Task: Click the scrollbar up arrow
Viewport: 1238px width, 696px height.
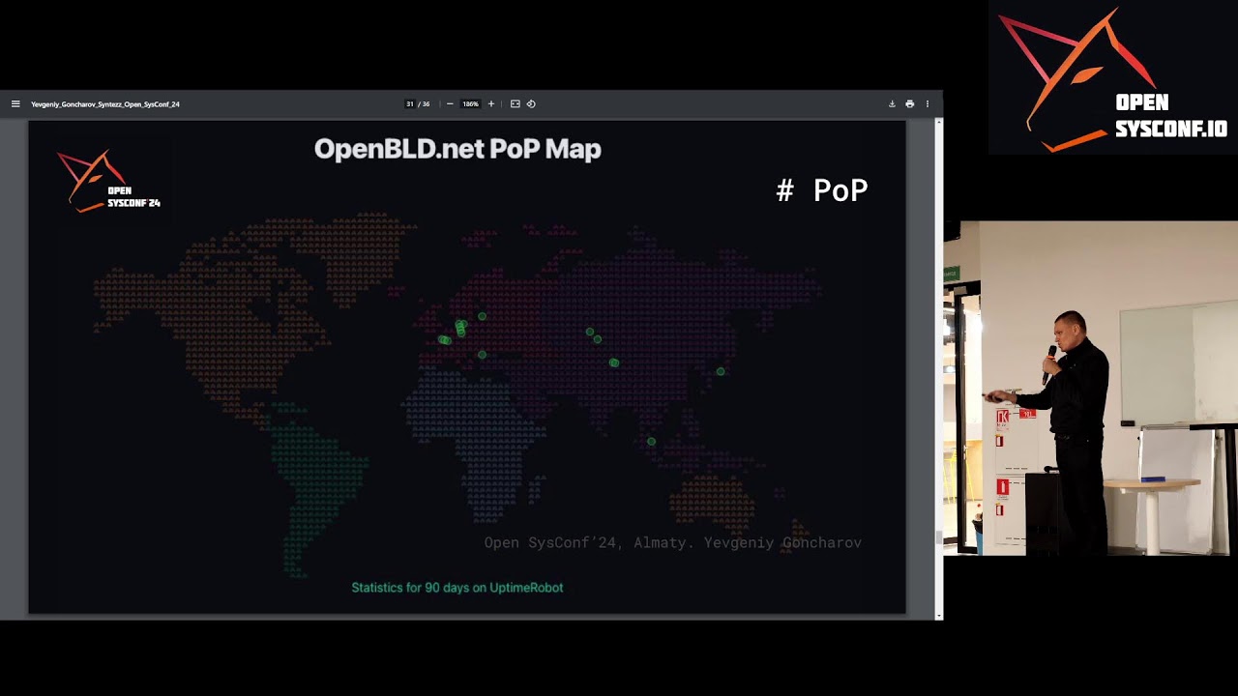Action: tap(938, 123)
